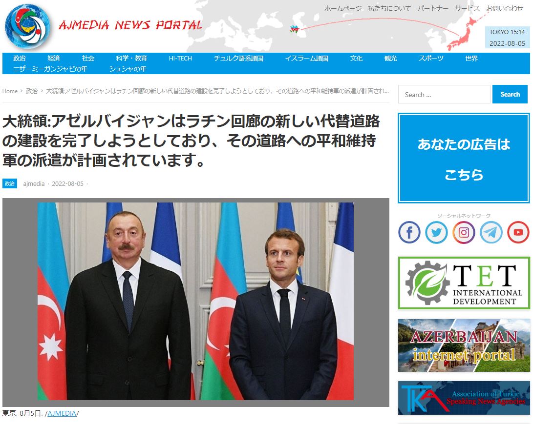Click the 2022-08-05 article date
This screenshot has width=533, height=424.
(67, 183)
